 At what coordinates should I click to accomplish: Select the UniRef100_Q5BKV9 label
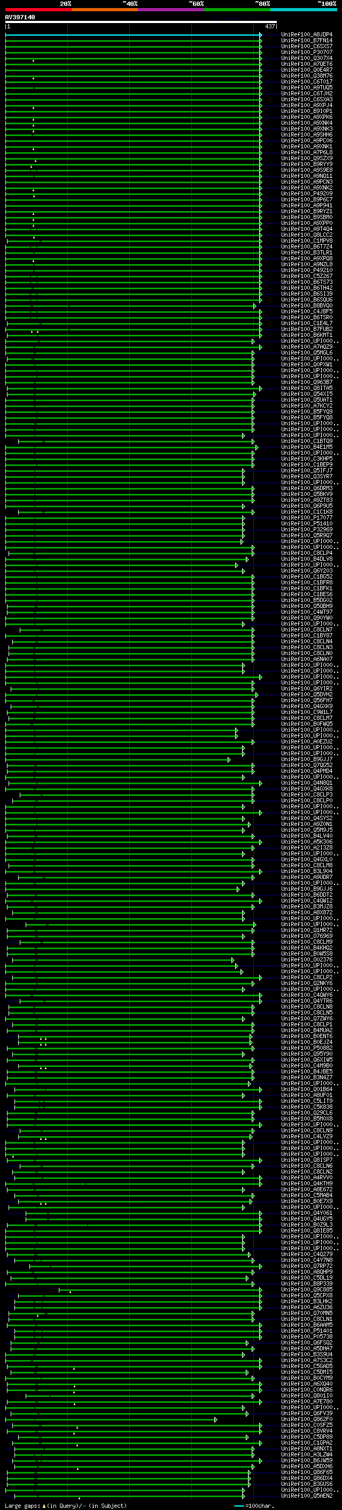307,494
